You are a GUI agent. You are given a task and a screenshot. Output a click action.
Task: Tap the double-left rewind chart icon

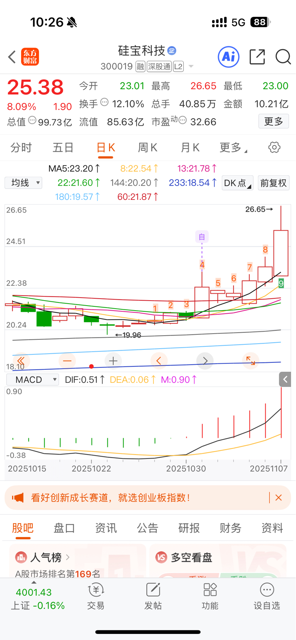(21, 361)
